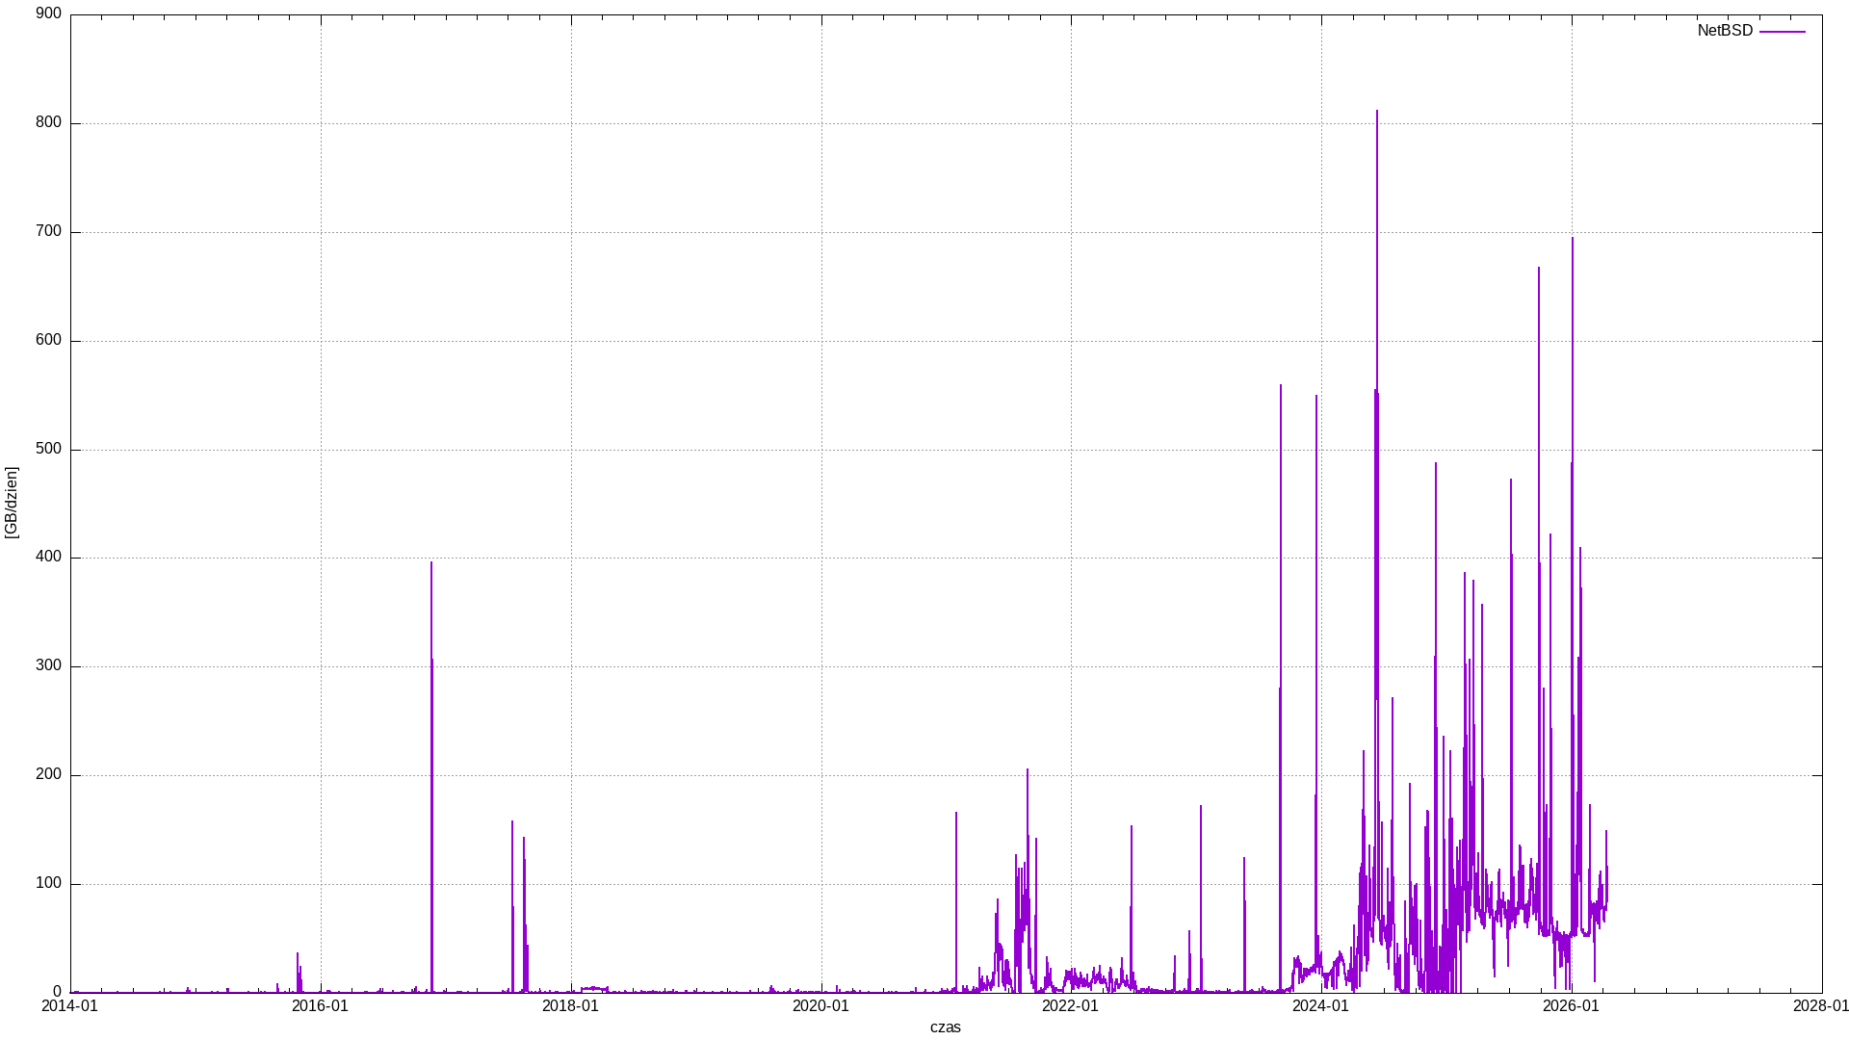
Task: Click the tallest peak above 800 GB
Action: pos(1377,112)
